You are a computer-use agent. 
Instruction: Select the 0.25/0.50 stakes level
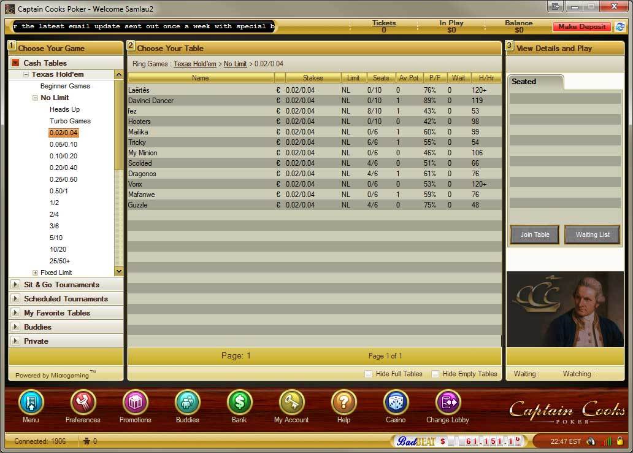point(63,179)
